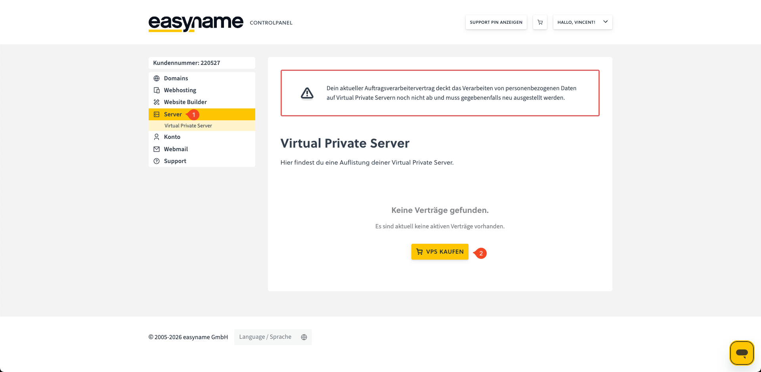Click the easyname logo
The image size is (761, 372).
196,23
